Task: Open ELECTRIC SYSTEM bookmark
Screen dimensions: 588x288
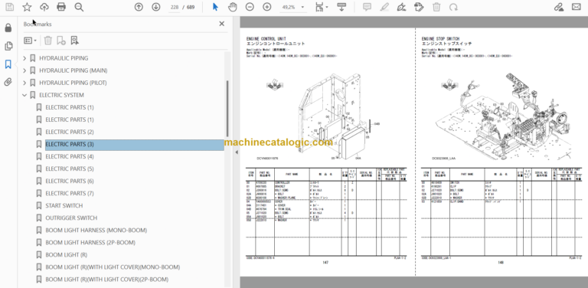Action: click(61, 95)
